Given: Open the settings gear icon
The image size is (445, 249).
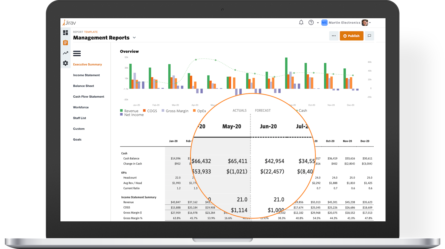Looking at the screenshot, I should 65,63.
